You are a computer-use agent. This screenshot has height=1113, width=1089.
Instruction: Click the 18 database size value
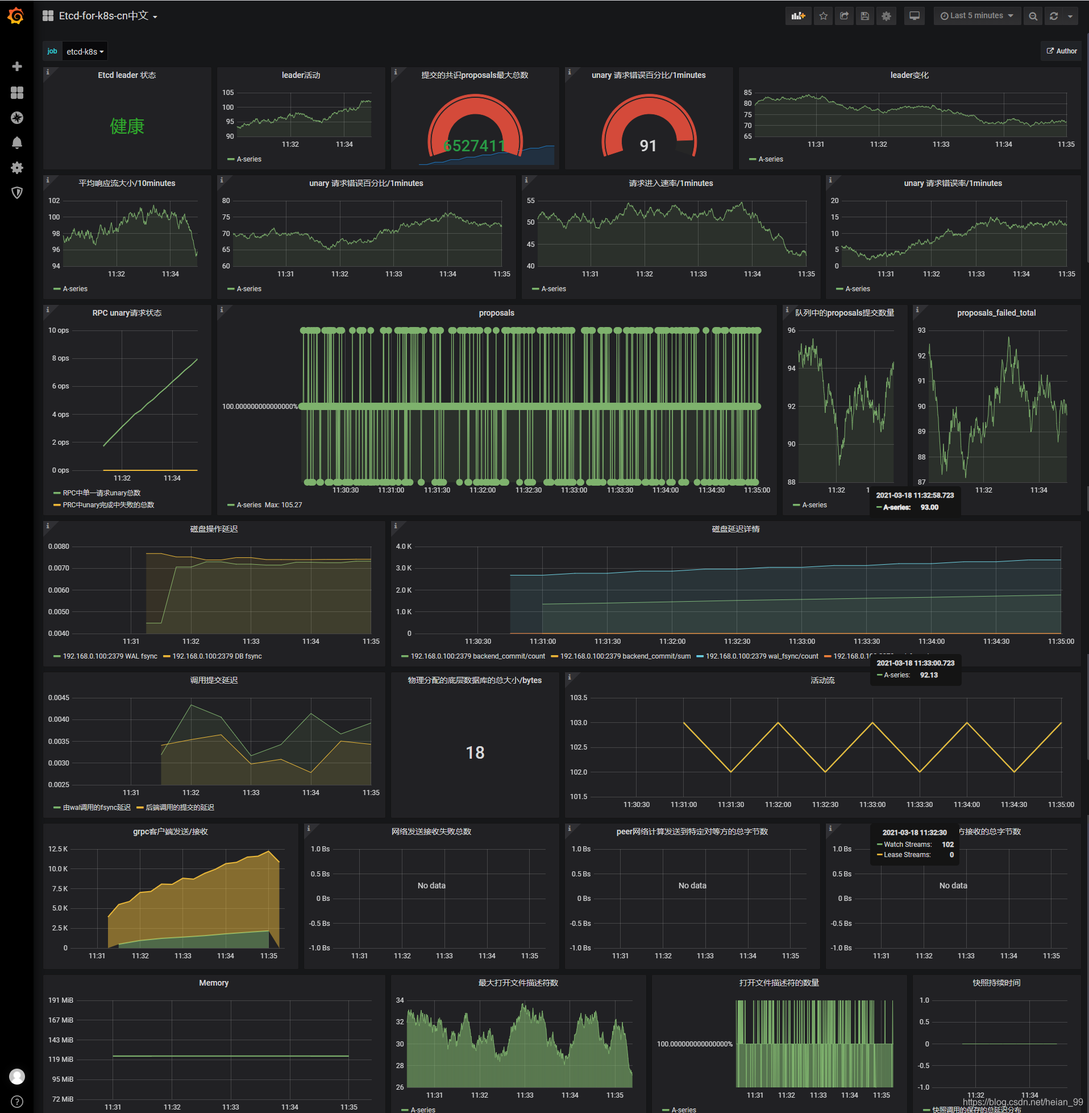pyautogui.click(x=475, y=752)
